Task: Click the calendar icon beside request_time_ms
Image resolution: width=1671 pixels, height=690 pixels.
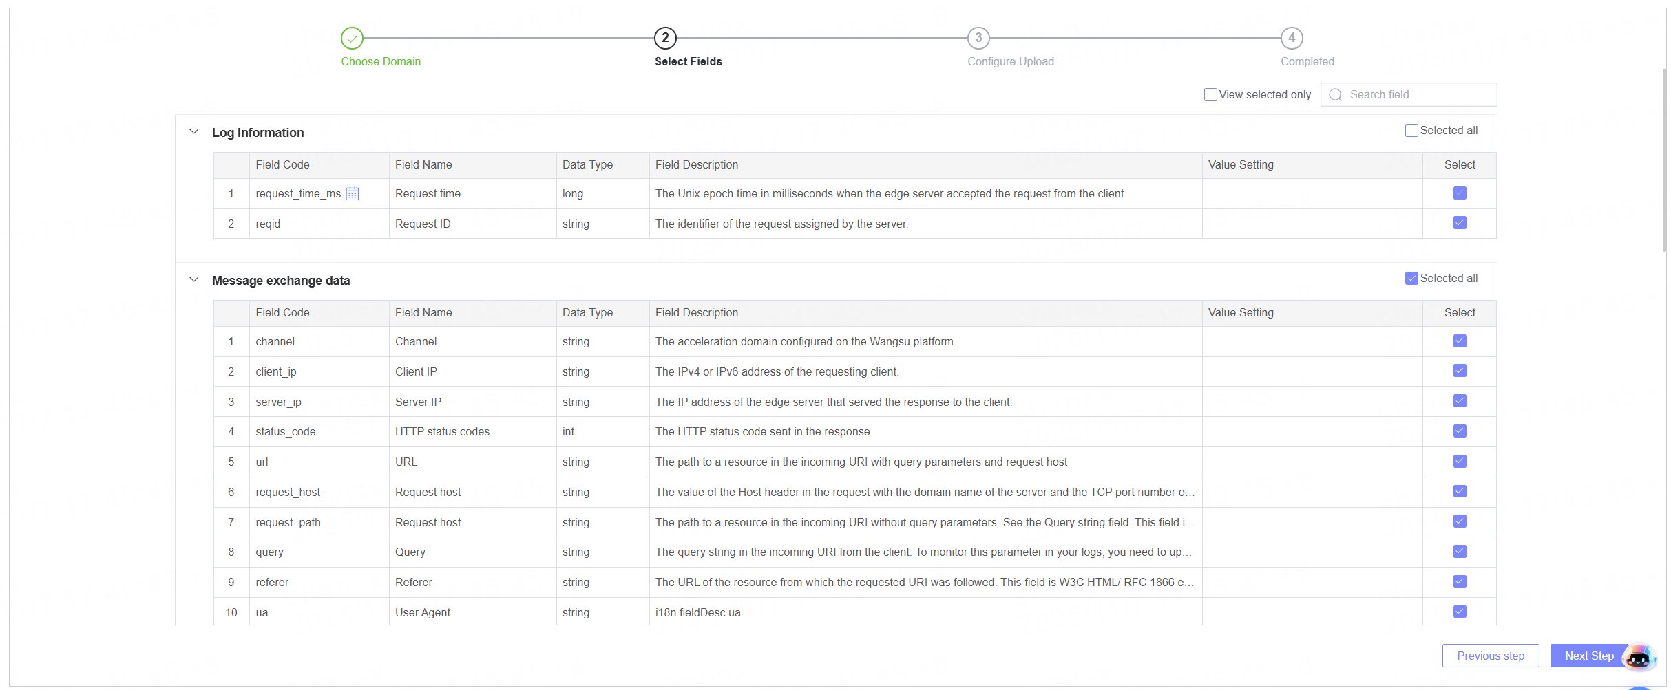Action: tap(352, 194)
